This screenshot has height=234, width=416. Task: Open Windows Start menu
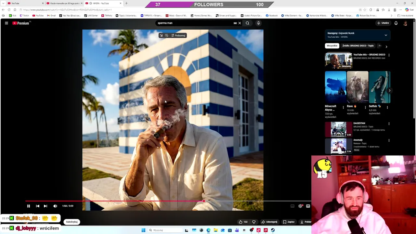[143, 230]
